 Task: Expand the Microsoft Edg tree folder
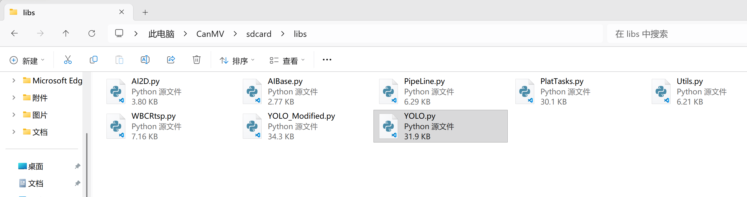(14, 80)
